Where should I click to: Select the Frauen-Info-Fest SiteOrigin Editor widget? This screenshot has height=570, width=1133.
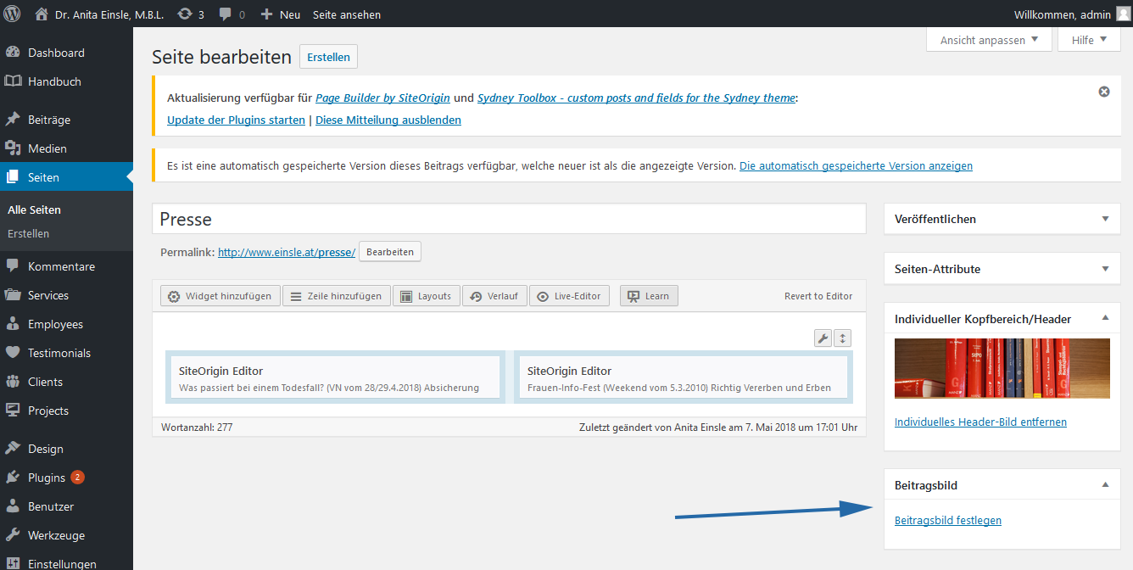tap(684, 378)
